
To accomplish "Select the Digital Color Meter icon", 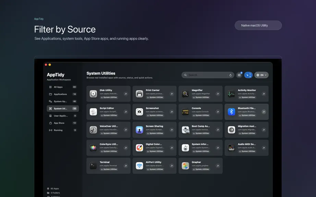I will (139, 148).
